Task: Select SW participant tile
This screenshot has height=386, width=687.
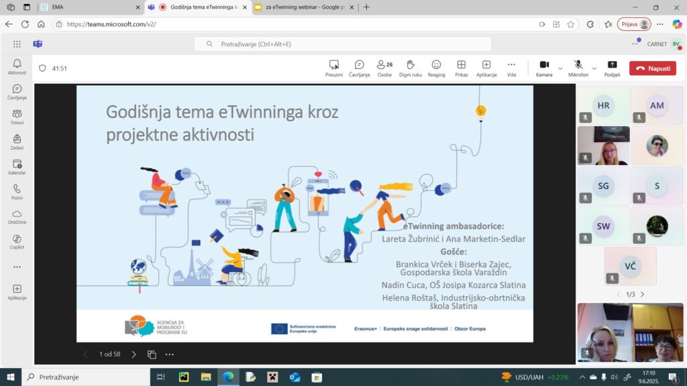Action: [603, 226]
